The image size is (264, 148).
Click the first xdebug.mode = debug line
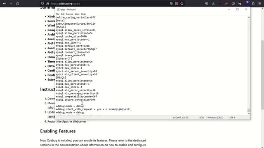coord(70,106)
